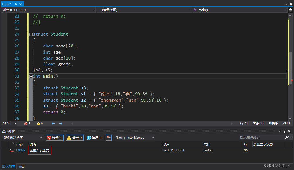Open editor settings gear icon
This screenshot has height=170, width=294.
pos(291,4)
